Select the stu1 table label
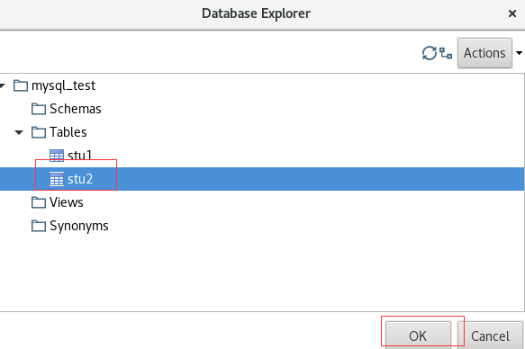 click(79, 156)
